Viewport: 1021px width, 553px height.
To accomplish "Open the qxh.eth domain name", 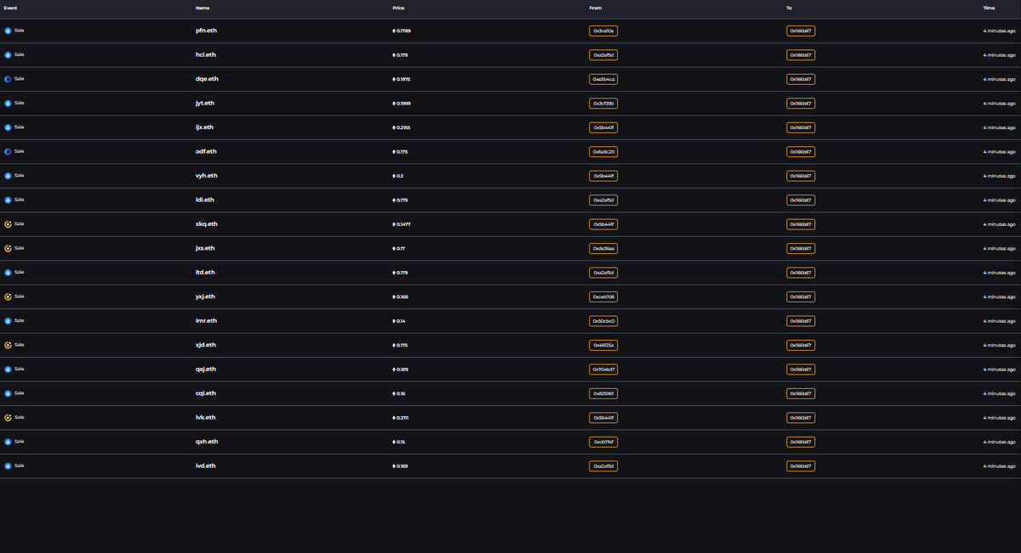I will pos(207,442).
